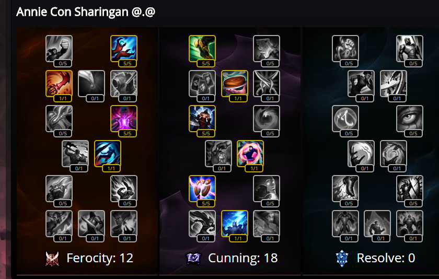Select the Precision mastery with 5/5 points
439x279 pixels.
tap(202, 188)
